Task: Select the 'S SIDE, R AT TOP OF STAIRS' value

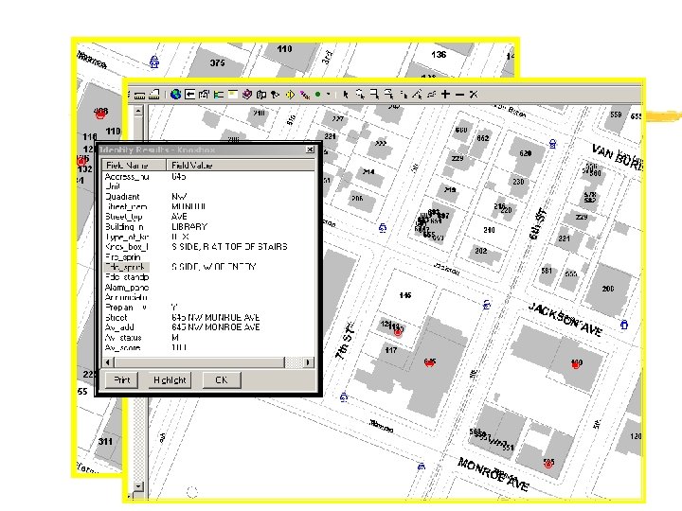Action: point(229,247)
